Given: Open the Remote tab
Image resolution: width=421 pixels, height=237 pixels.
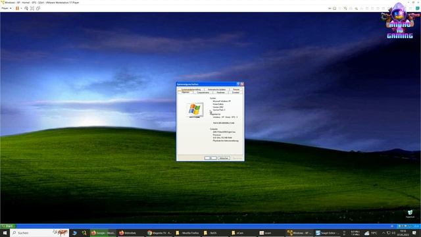Looking at the screenshot, I should coord(236,90).
